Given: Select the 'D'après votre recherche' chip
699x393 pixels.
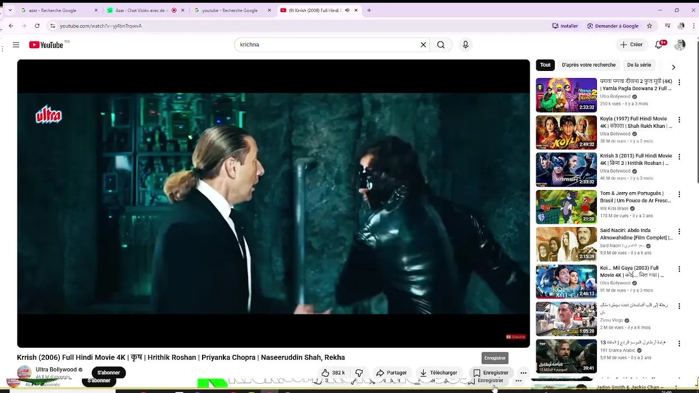Looking at the screenshot, I should coord(589,65).
